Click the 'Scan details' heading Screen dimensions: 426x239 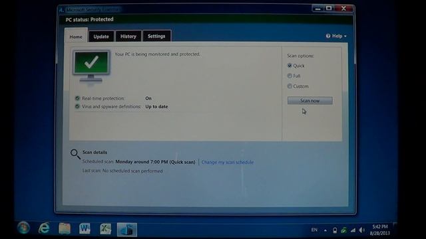click(95, 152)
